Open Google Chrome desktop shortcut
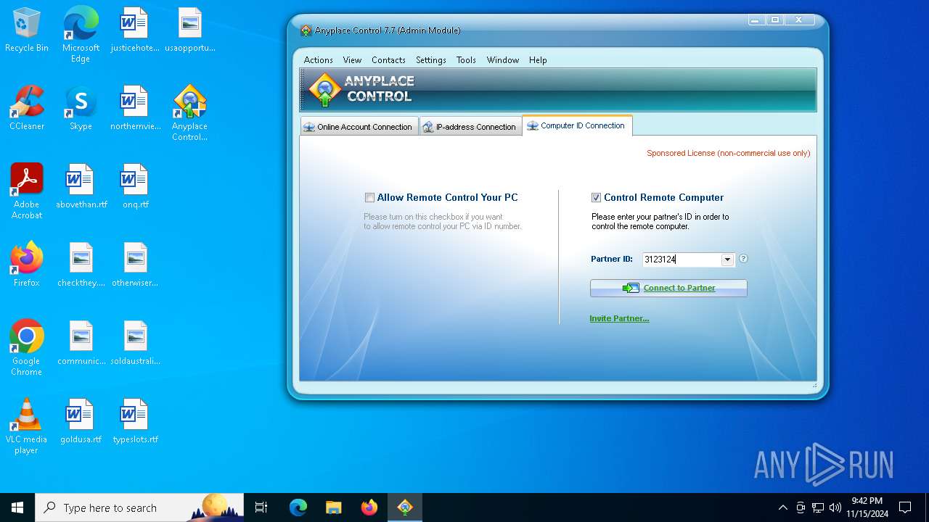This screenshot has height=522, width=929. 27,348
